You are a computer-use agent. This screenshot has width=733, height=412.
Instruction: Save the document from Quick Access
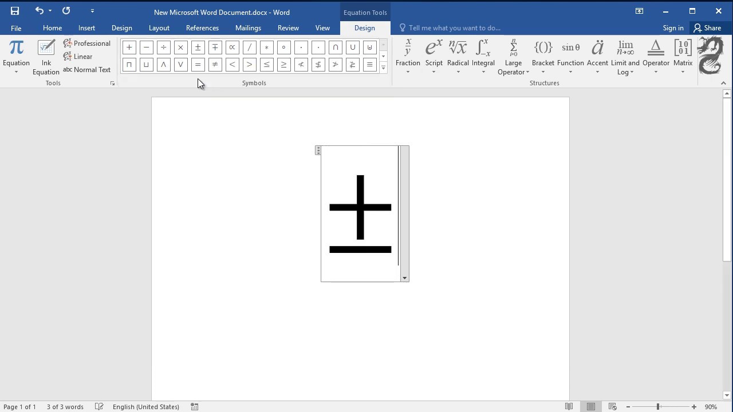click(15, 11)
